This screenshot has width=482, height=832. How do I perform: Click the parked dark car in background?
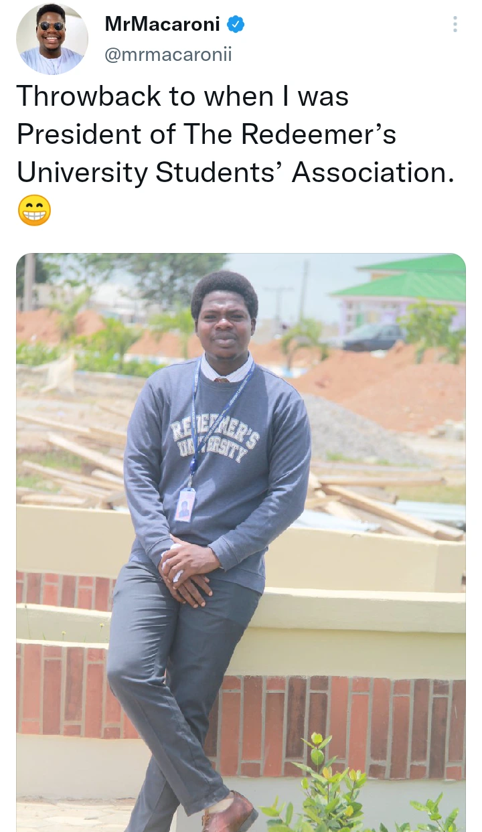point(373,337)
